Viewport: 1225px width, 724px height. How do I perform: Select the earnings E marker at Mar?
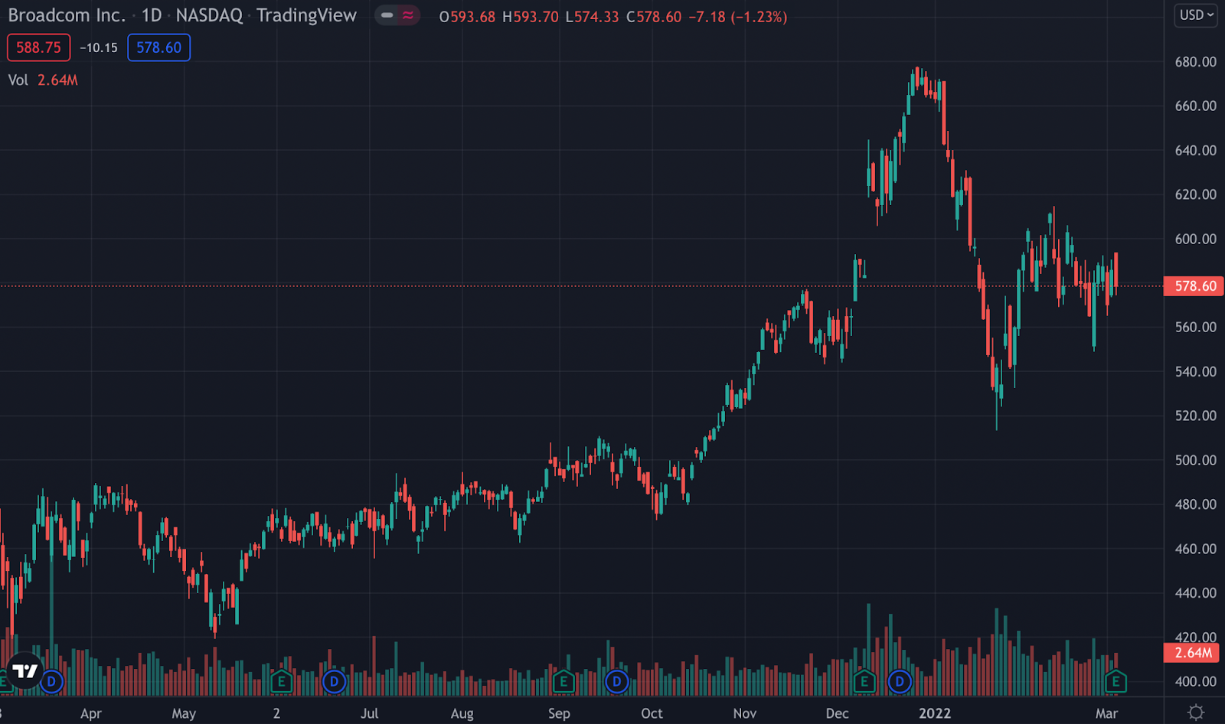click(1116, 681)
